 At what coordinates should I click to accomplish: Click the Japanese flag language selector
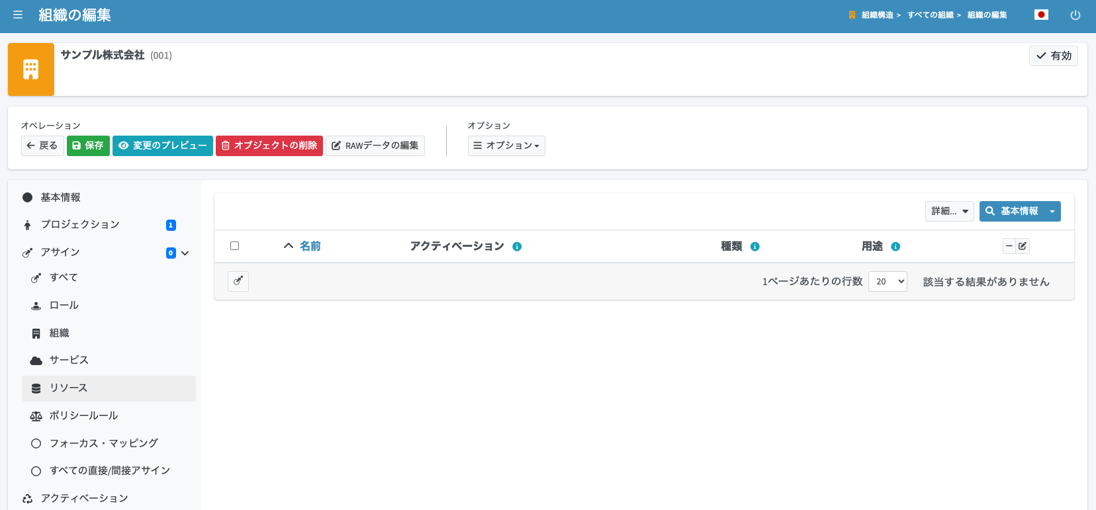click(1041, 15)
